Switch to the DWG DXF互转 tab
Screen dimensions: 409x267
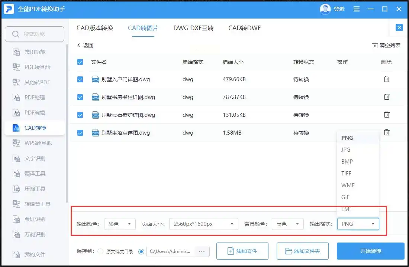click(x=193, y=28)
